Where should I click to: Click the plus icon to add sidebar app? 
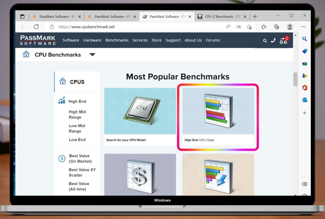click(x=304, y=113)
